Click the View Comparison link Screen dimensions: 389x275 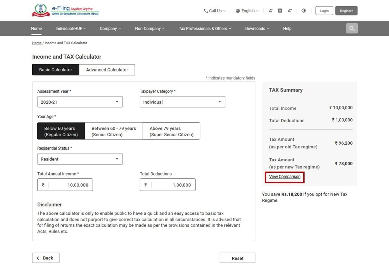click(284, 176)
